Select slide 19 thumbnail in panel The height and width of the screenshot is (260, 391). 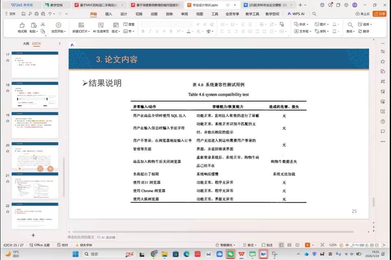[35, 125]
